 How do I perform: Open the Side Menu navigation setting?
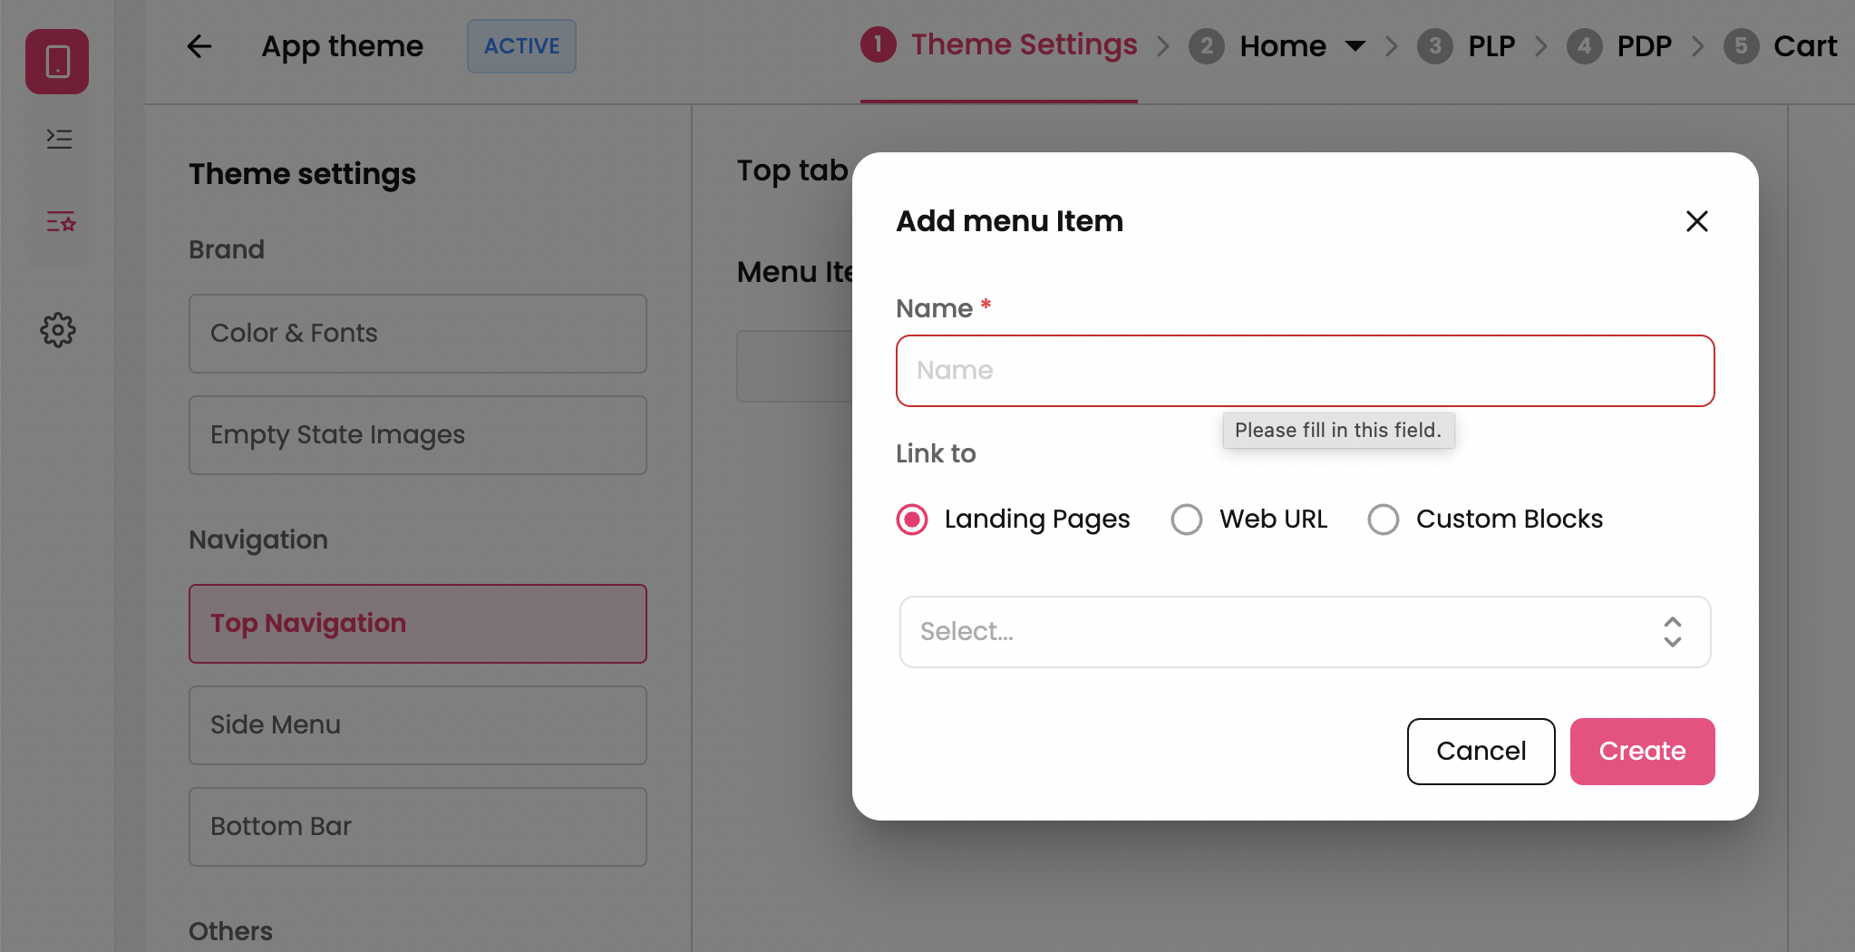417,725
